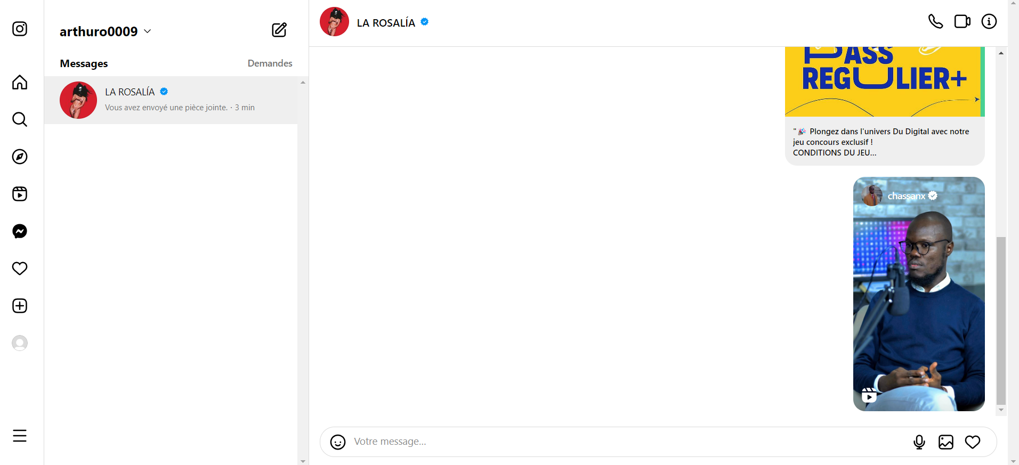This screenshot has height=465, width=1019.
Task: Open the shared chassanx reel
Action: point(919,294)
